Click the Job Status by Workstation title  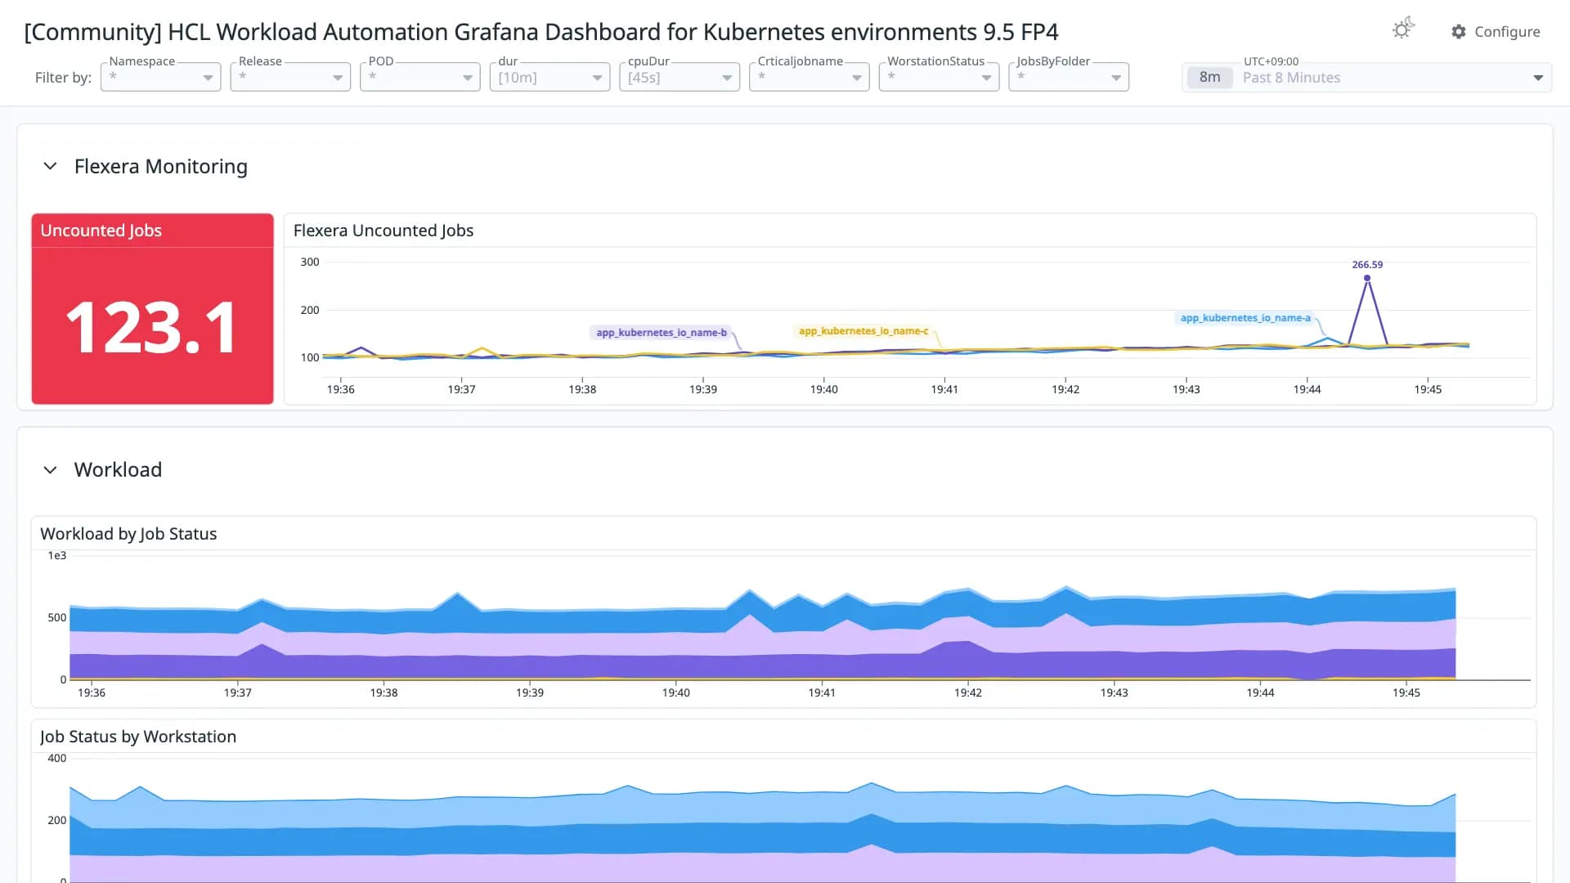pyautogui.click(x=138, y=737)
